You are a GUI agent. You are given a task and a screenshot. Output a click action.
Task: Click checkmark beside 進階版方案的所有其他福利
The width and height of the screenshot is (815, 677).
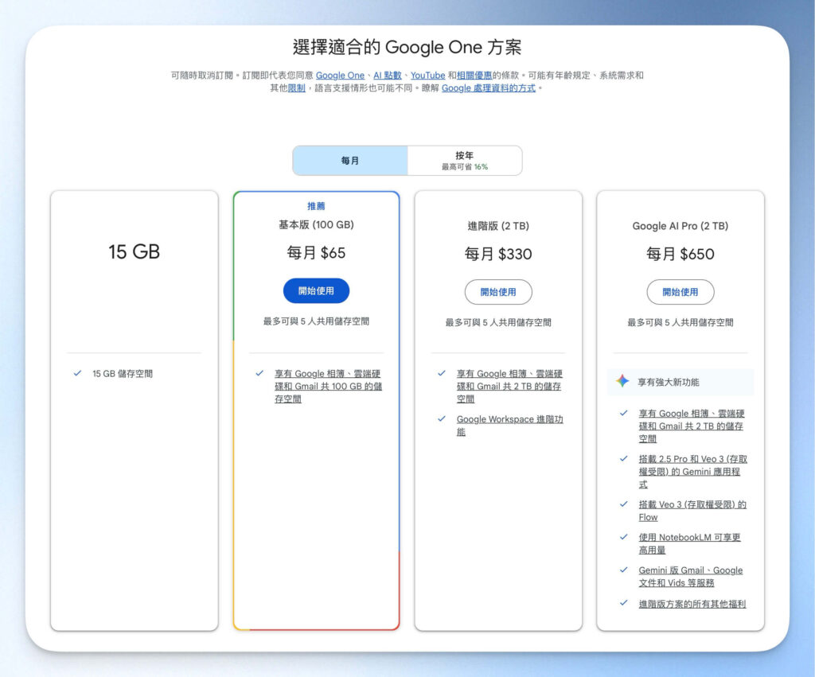pos(624,603)
